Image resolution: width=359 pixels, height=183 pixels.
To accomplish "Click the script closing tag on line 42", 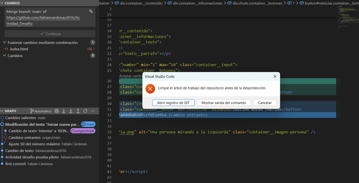I will [x=137, y=172].
